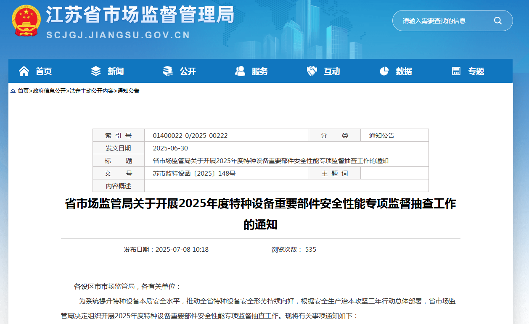Open the 专题 navigation tab

point(476,71)
